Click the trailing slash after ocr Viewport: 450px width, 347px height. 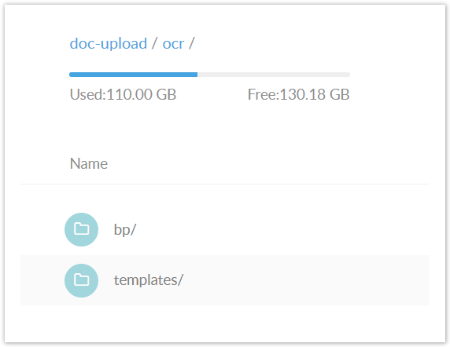point(191,44)
